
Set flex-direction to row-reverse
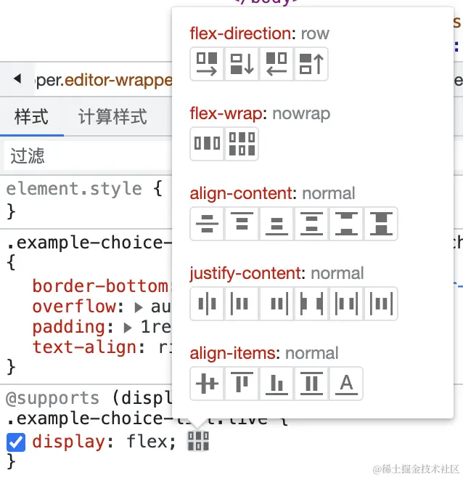pos(276,64)
